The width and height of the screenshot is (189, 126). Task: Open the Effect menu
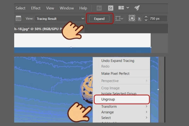(36, 8)
